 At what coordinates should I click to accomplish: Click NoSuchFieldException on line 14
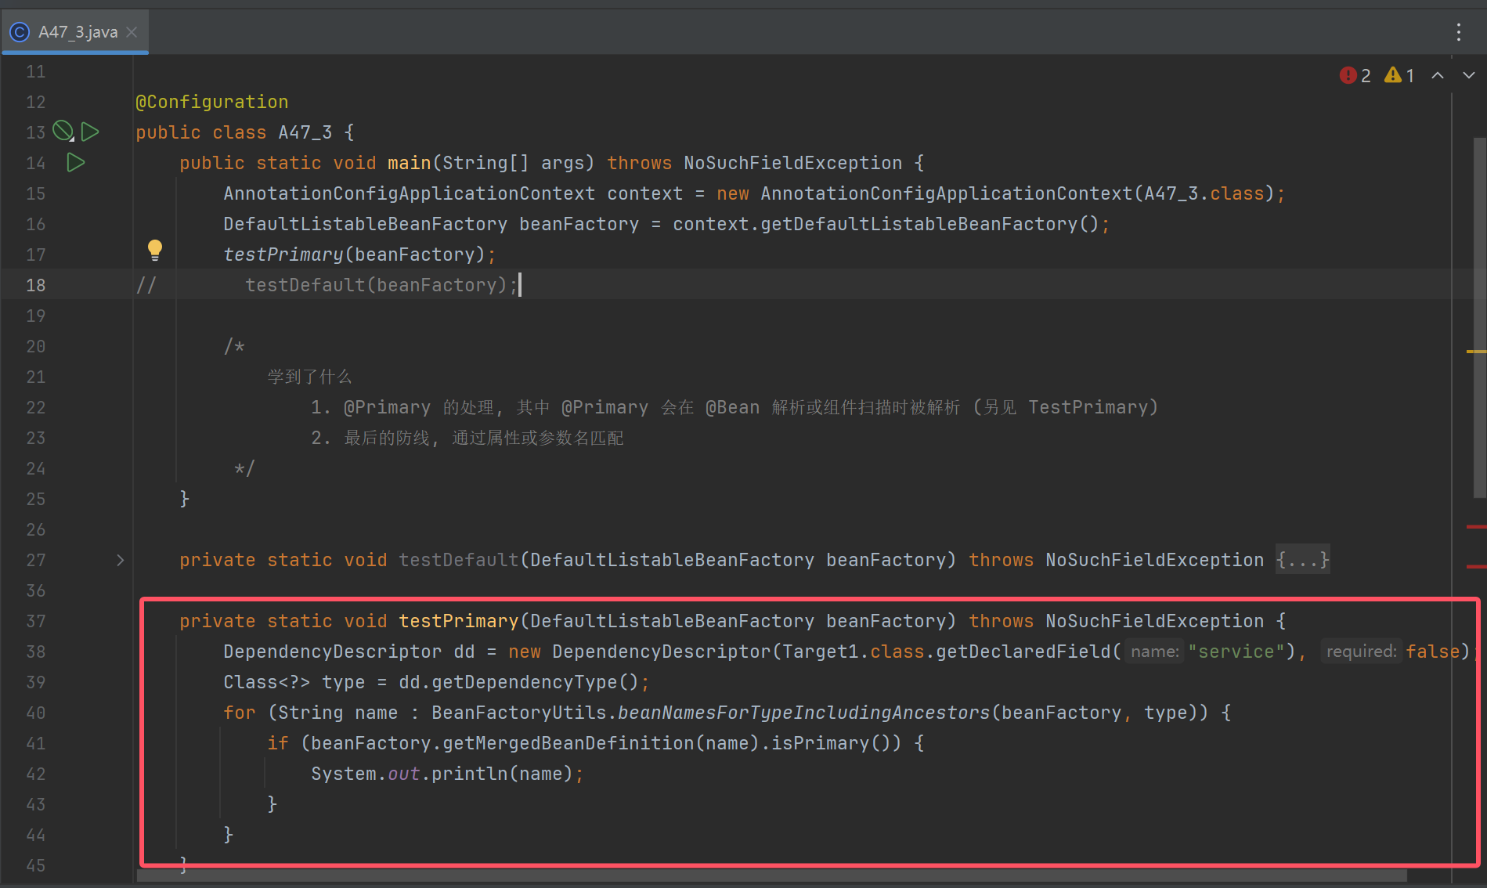coord(792,163)
